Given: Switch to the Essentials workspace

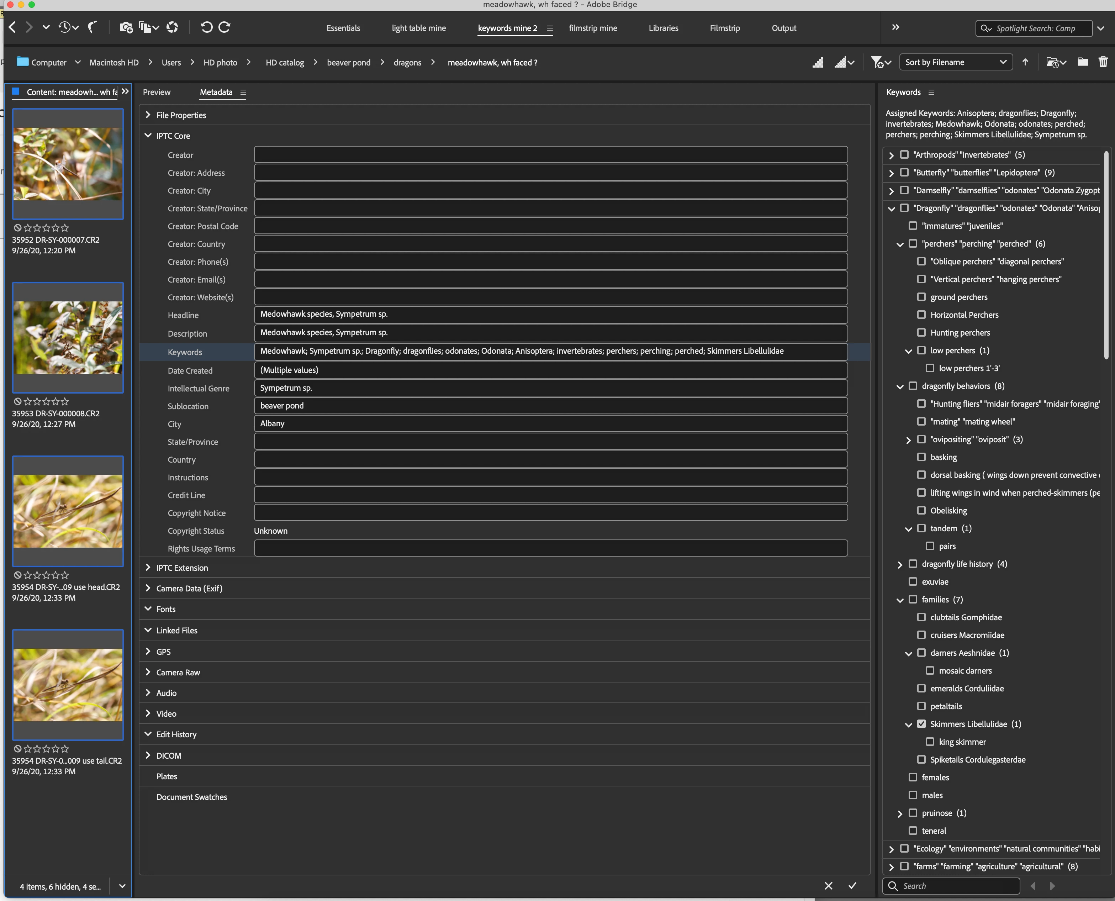Looking at the screenshot, I should (343, 28).
